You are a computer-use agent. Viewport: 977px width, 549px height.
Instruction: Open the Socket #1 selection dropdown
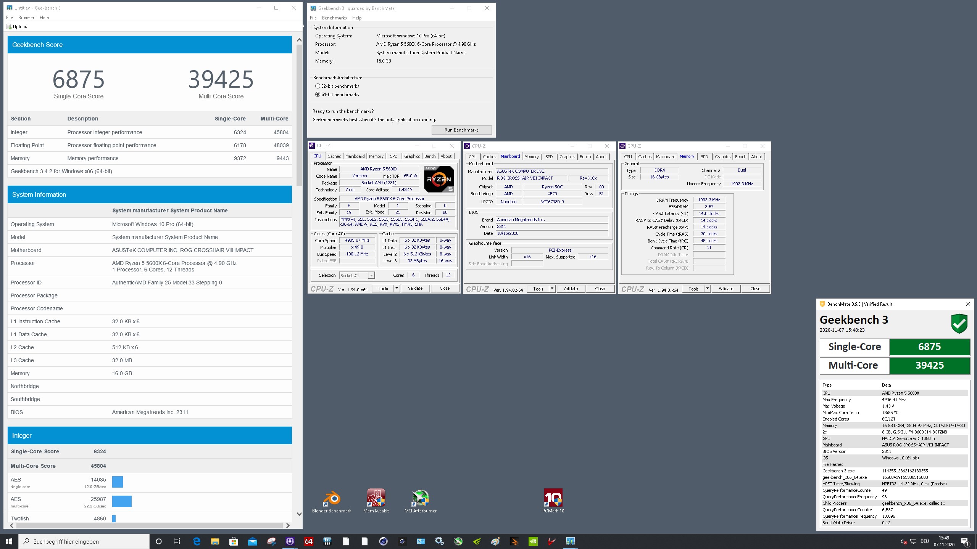(357, 275)
